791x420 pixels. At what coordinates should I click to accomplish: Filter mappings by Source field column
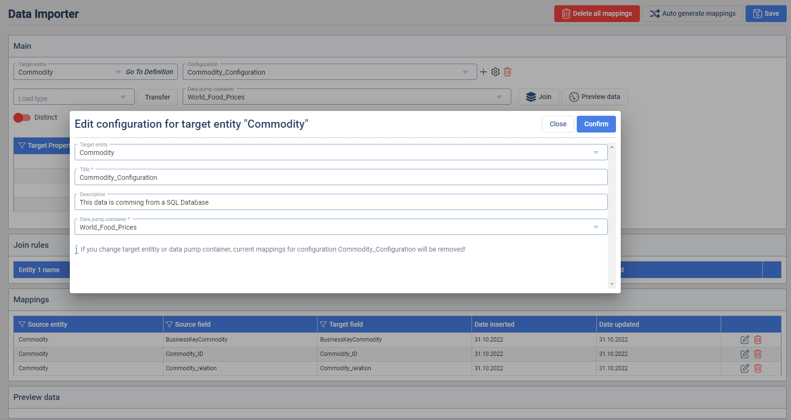tap(169, 324)
